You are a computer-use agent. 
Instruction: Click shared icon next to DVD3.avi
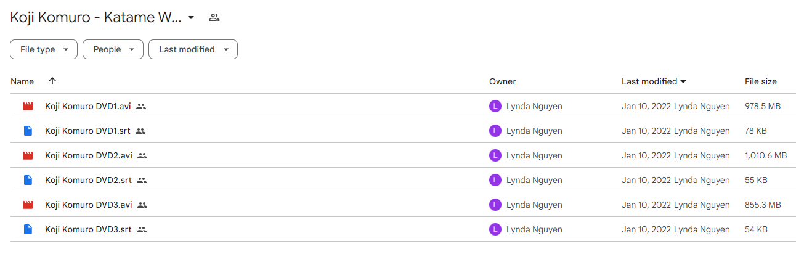click(x=142, y=205)
